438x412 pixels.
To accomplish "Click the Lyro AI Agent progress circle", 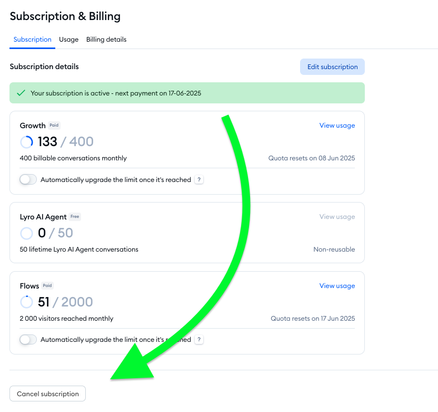I will pyautogui.click(x=26, y=233).
